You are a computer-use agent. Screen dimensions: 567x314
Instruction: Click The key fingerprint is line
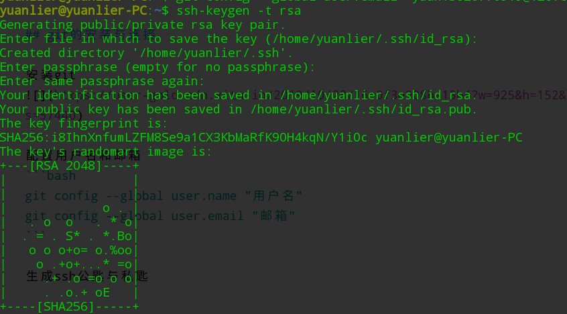click(x=84, y=124)
